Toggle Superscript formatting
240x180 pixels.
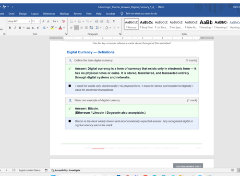pos(38,28)
